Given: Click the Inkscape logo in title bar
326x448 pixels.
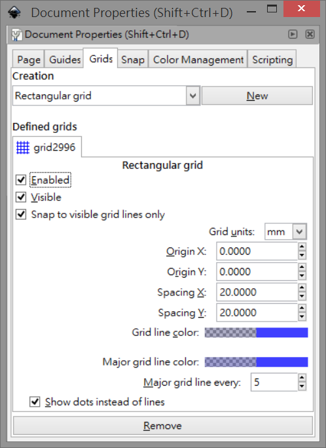Looking at the screenshot, I should click(x=14, y=12).
